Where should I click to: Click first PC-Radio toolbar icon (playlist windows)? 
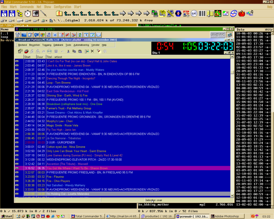coord(20,51)
